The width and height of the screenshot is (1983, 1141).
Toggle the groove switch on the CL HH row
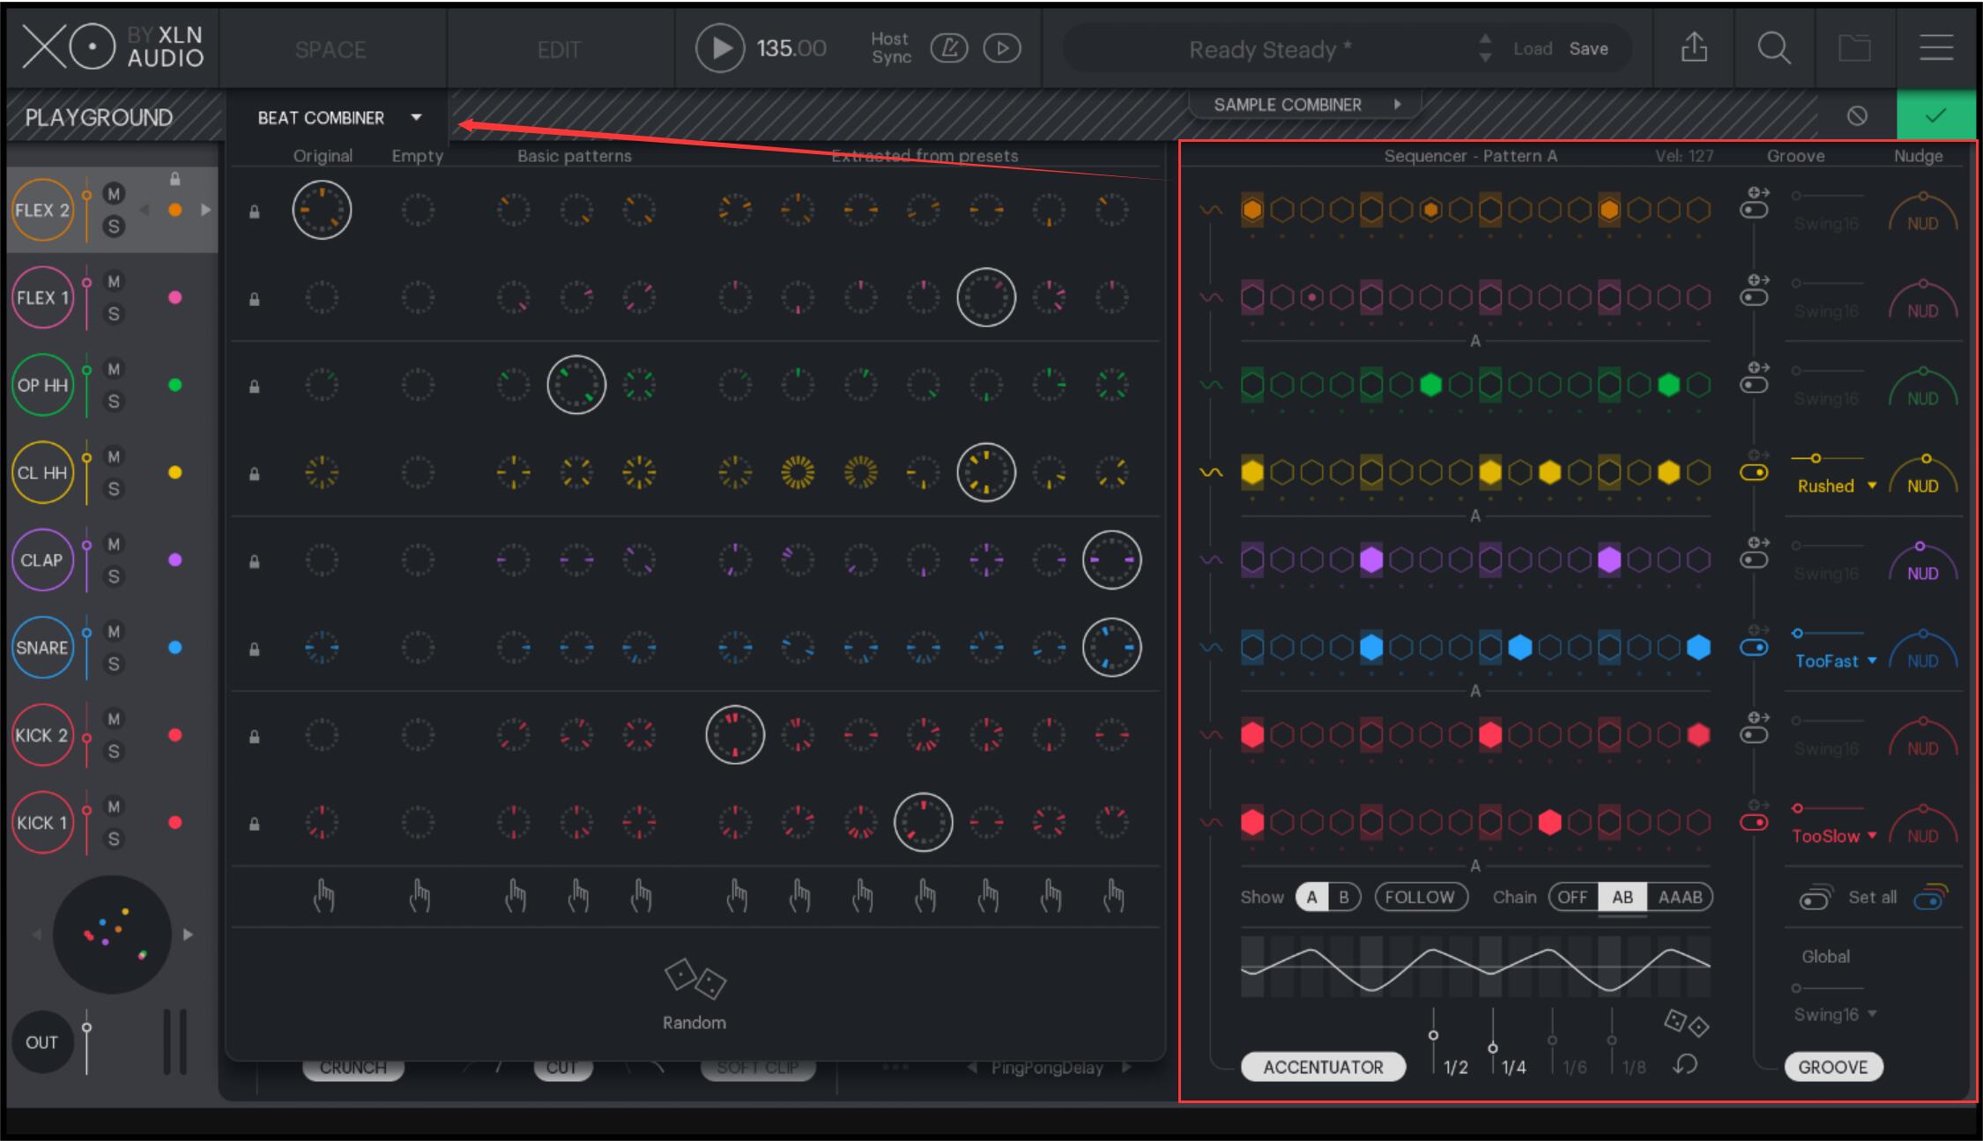click(1754, 472)
